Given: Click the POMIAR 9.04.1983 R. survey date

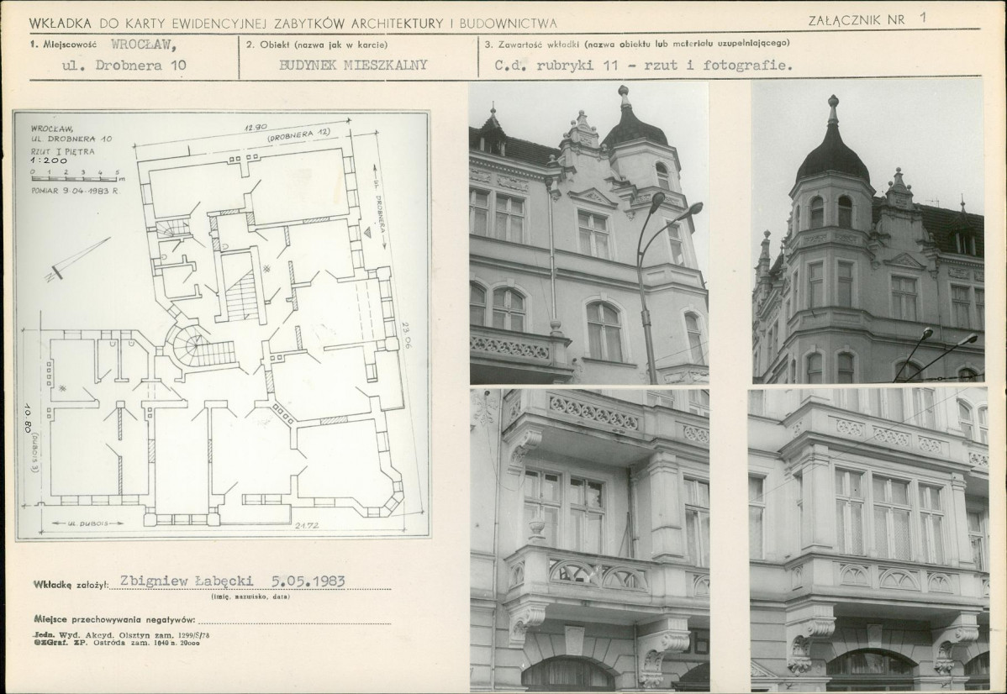Looking at the screenshot, I should tap(76, 191).
